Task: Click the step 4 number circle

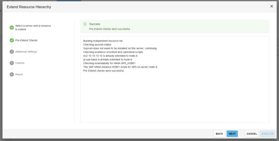Action: (x=12, y=63)
